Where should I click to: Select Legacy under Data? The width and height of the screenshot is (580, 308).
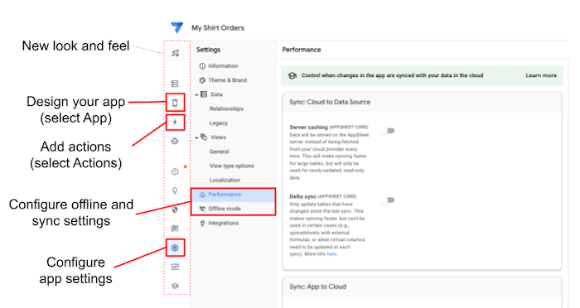click(x=218, y=123)
